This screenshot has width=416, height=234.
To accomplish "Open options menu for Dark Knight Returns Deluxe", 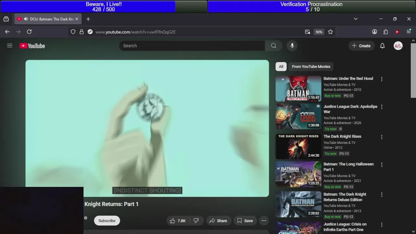I will (x=382, y=195).
